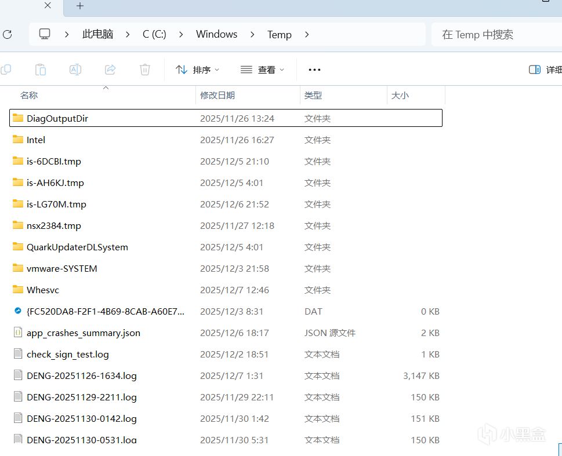Refresh the current folder view
The height and width of the screenshot is (456, 562).
click(7, 34)
